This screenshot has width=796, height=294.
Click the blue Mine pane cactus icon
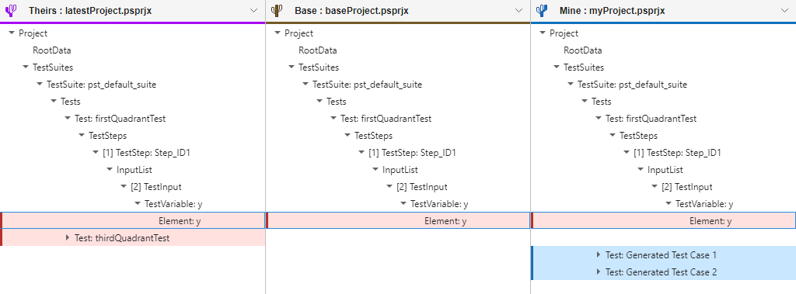542,10
